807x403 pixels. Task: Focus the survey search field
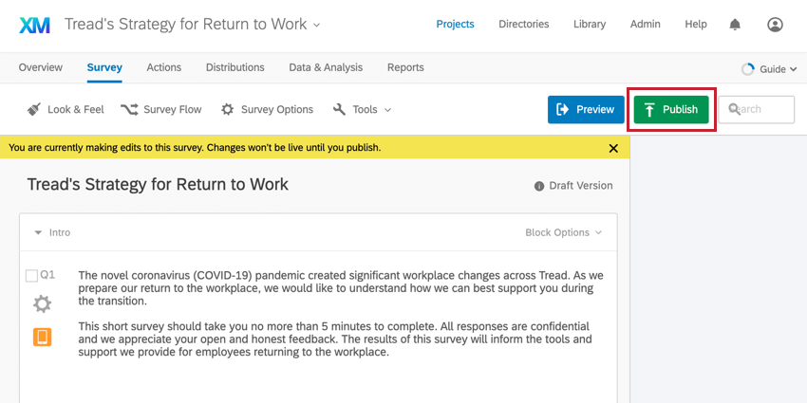point(756,109)
